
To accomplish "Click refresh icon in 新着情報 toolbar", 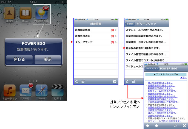I will pos(77,82).
